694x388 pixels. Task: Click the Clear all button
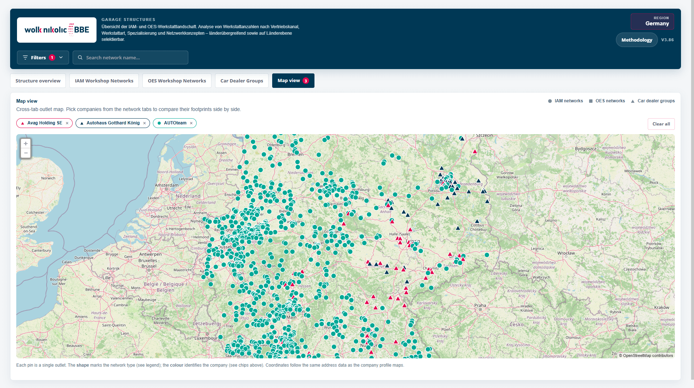(661, 124)
